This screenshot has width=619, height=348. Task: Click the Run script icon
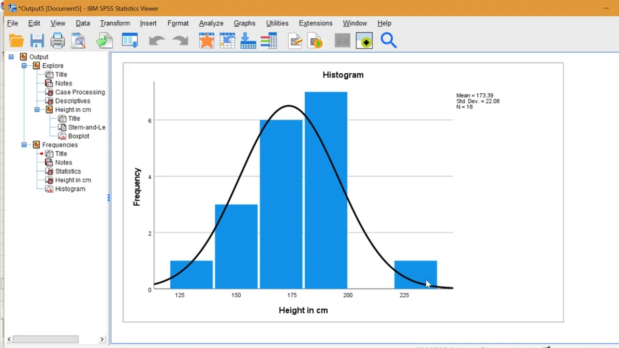[x=315, y=41]
